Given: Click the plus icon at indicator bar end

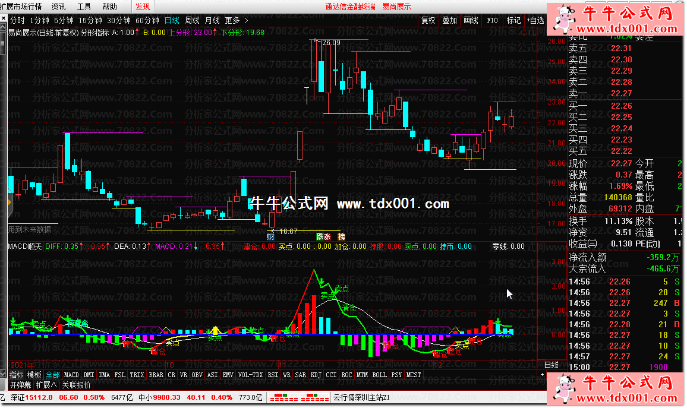Looking at the screenshot, I should click(x=541, y=375).
